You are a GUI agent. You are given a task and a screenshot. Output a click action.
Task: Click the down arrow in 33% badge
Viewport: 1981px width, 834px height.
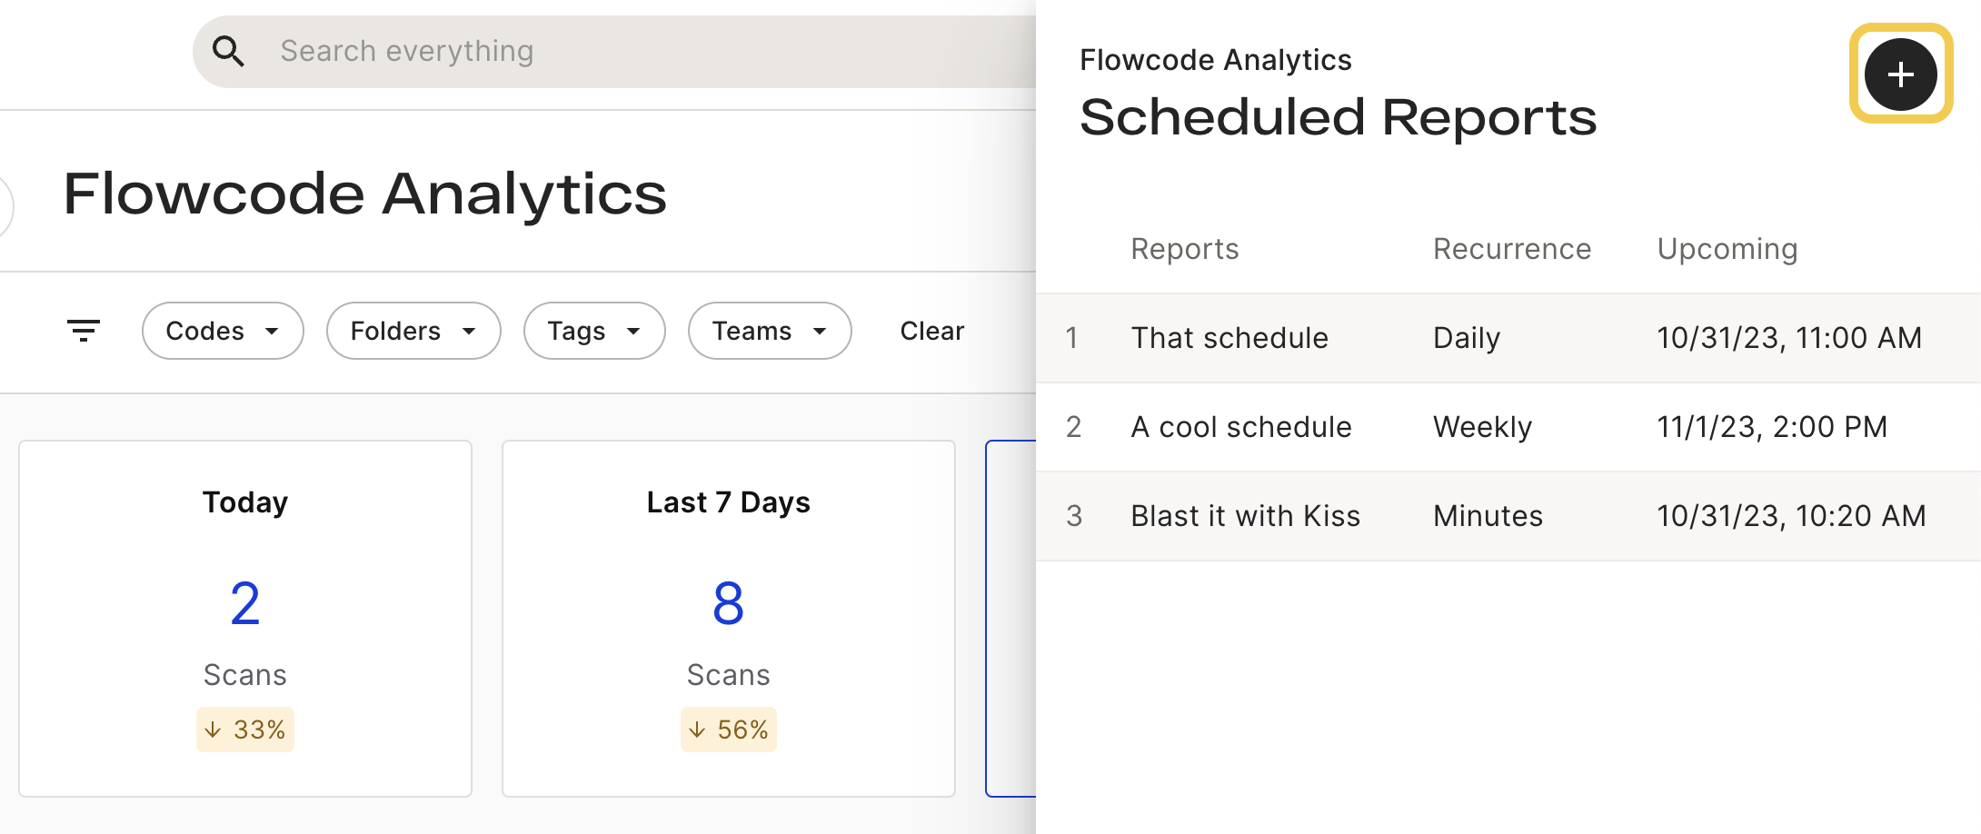click(213, 730)
